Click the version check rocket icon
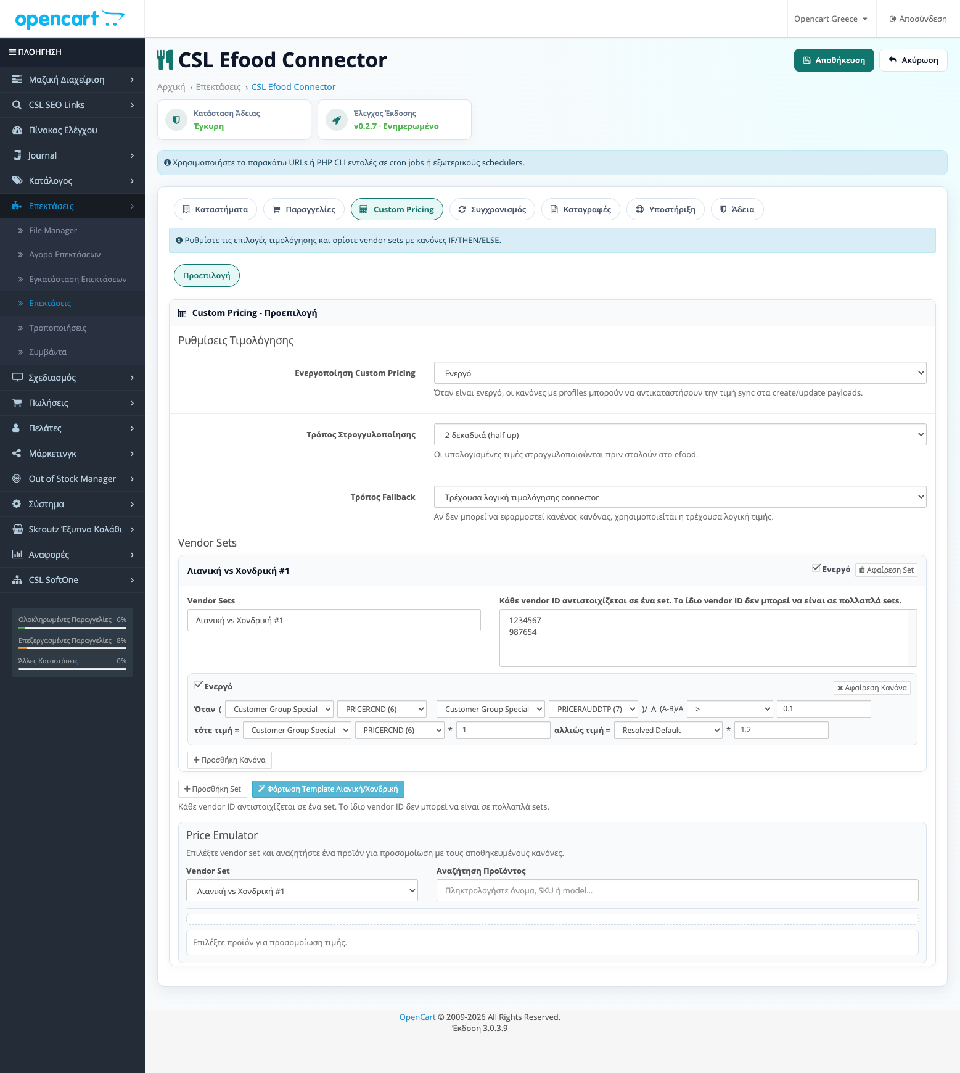 (337, 120)
